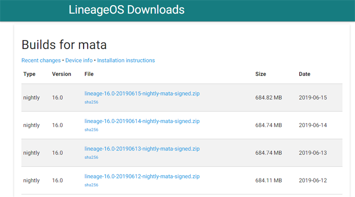The image size is (355, 197).
Task: Open sha256 link for the 20190612 build
Action: (91, 185)
